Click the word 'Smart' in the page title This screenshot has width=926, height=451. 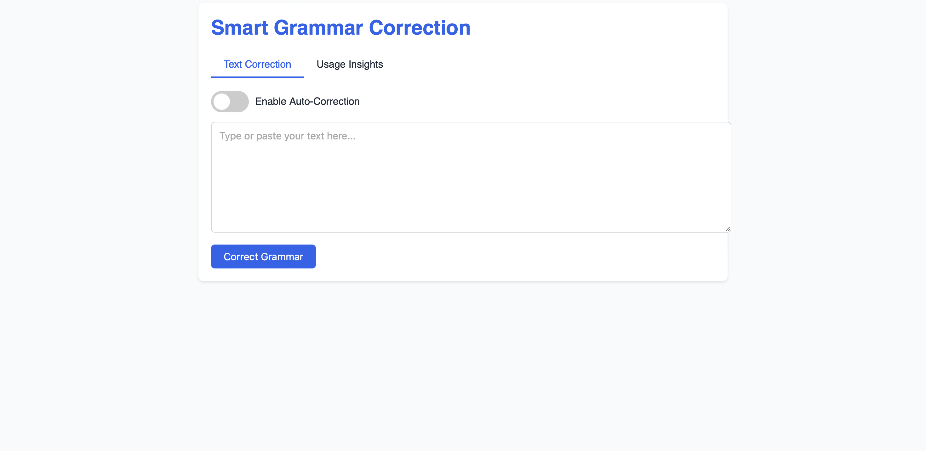[239, 28]
